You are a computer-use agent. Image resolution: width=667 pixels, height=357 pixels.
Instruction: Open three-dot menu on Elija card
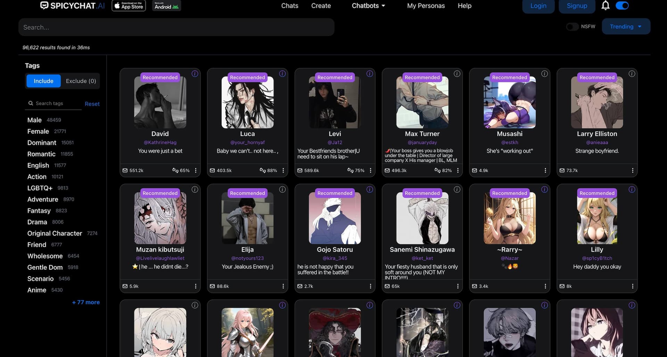(x=283, y=286)
